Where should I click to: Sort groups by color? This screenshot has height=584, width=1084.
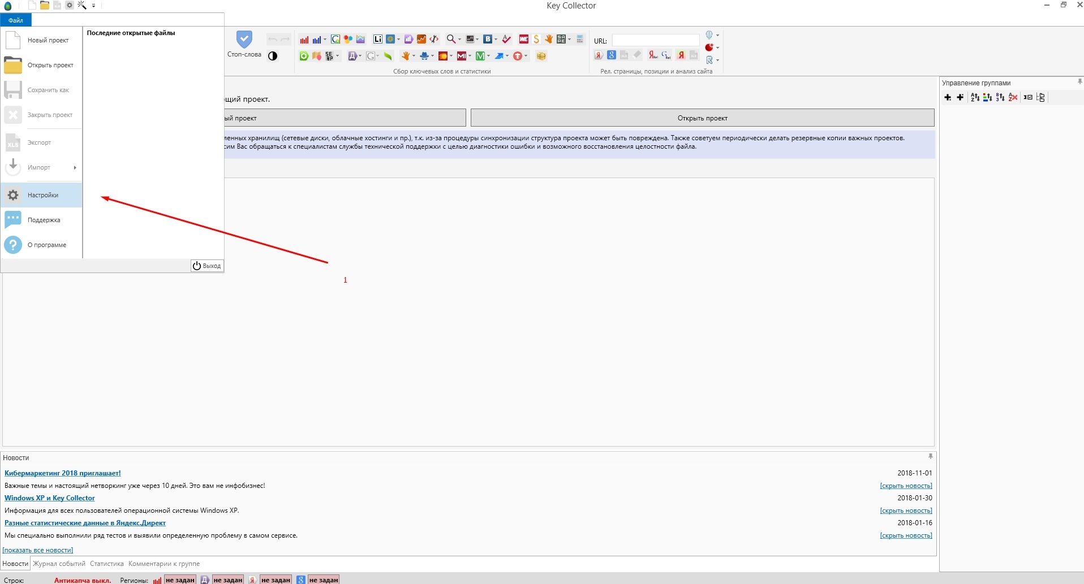(x=987, y=97)
